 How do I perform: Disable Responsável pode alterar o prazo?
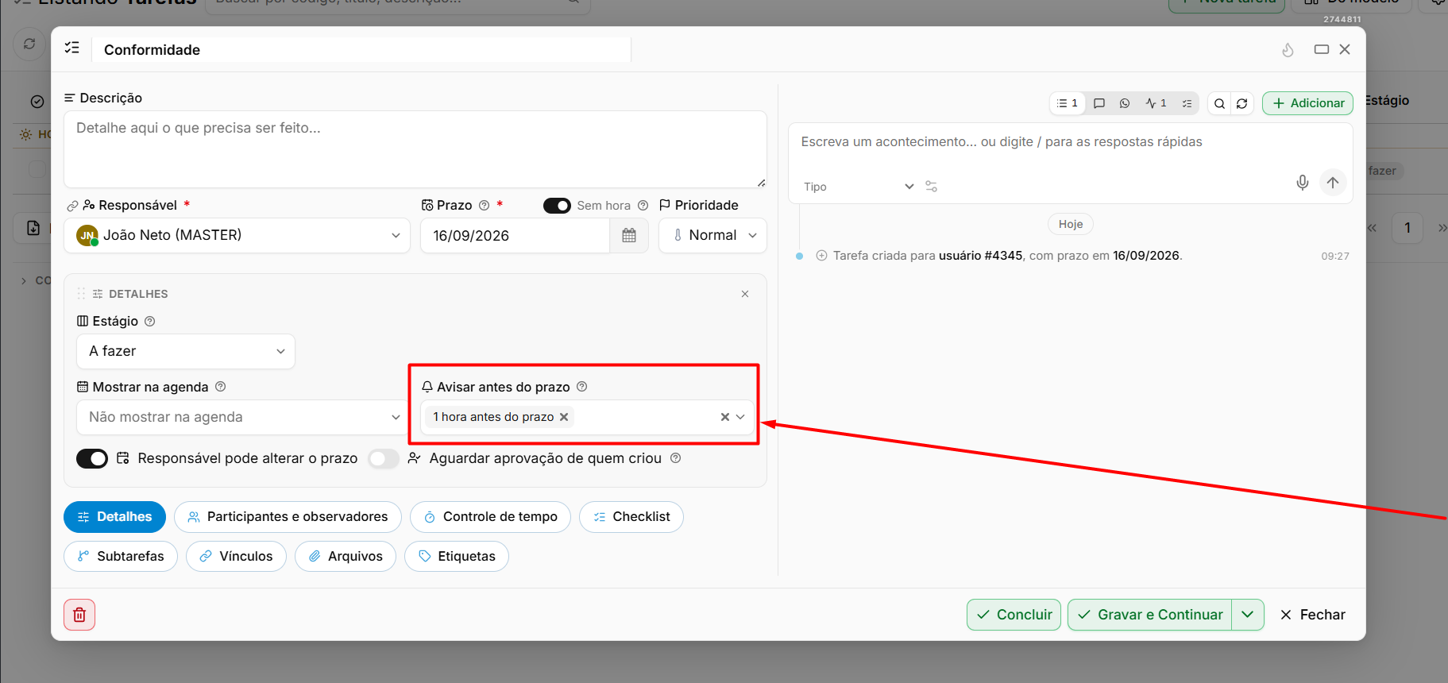(92, 458)
